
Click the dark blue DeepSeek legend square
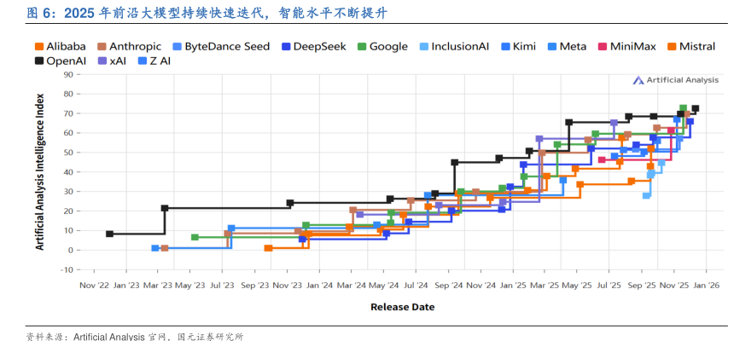[286, 46]
